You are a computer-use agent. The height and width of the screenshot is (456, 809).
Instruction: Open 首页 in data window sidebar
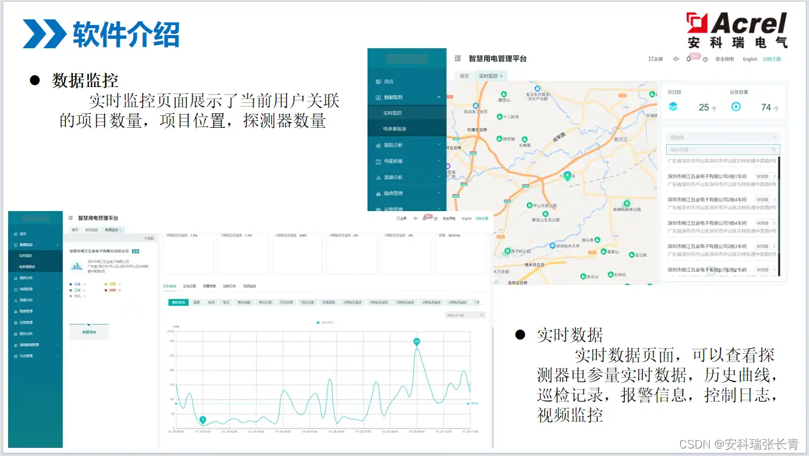click(35, 234)
